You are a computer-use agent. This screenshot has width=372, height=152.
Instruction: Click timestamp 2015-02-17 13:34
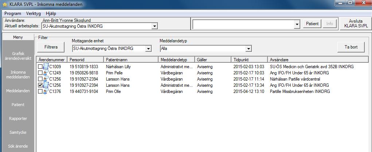tap(249, 85)
